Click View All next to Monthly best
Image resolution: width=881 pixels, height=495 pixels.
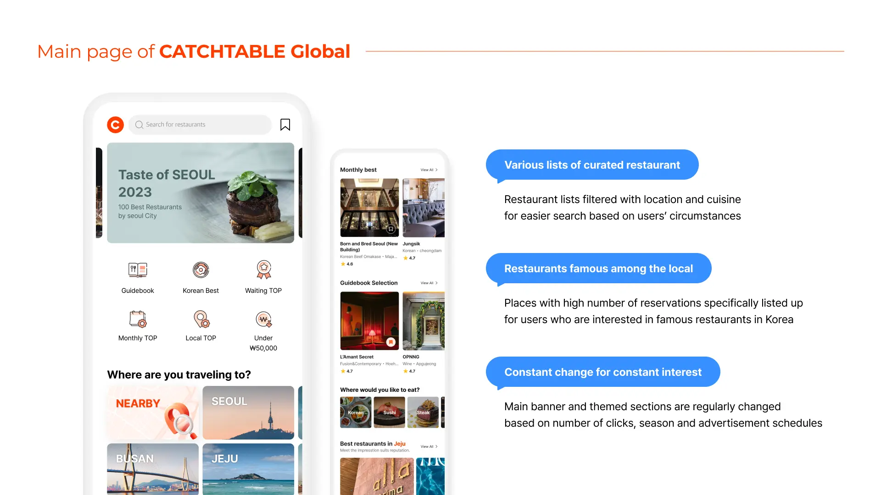[x=429, y=170]
